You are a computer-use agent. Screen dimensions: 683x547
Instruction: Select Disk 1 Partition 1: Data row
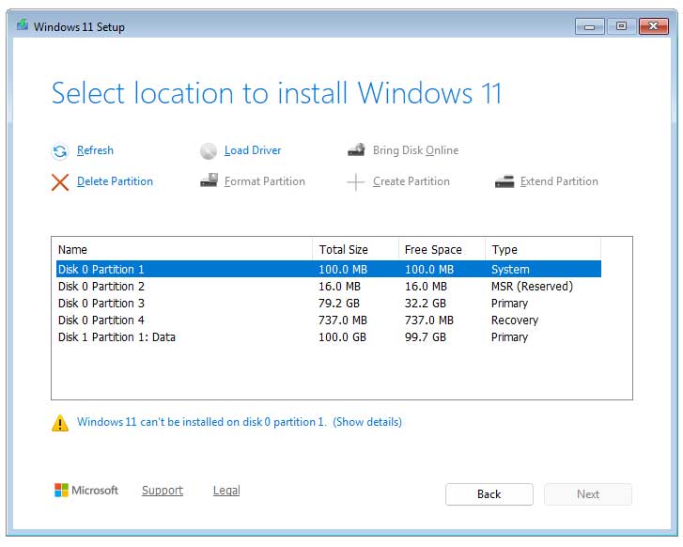329,337
